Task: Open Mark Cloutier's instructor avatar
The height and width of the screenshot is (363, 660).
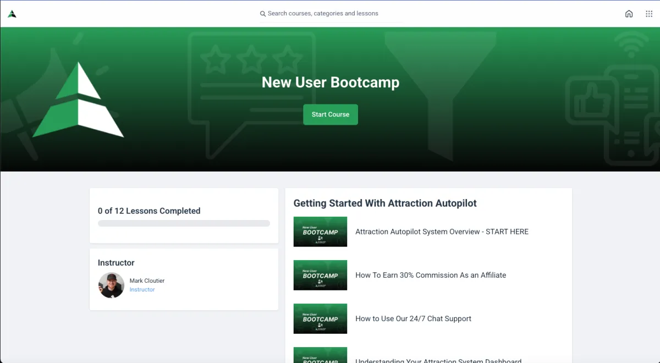Action: click(x=111, y=285)
